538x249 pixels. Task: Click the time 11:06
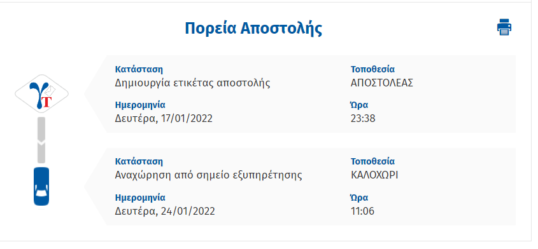pos(362,211)
